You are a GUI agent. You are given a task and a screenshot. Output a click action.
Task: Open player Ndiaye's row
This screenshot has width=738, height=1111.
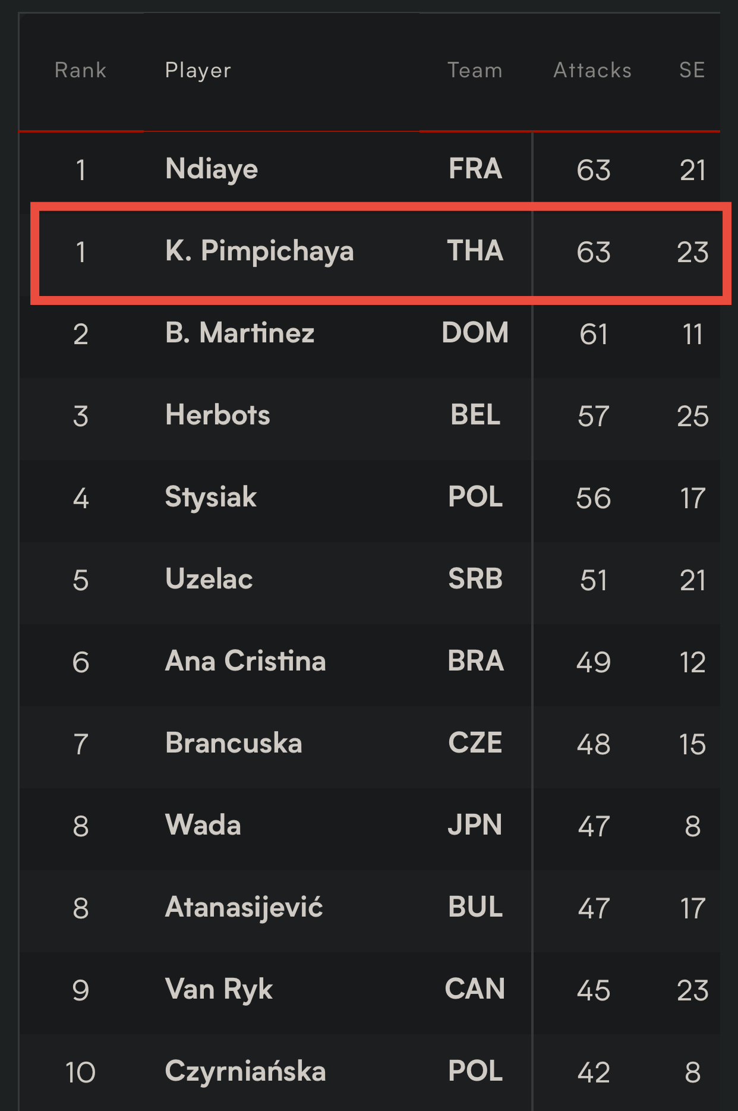(369, 169)
